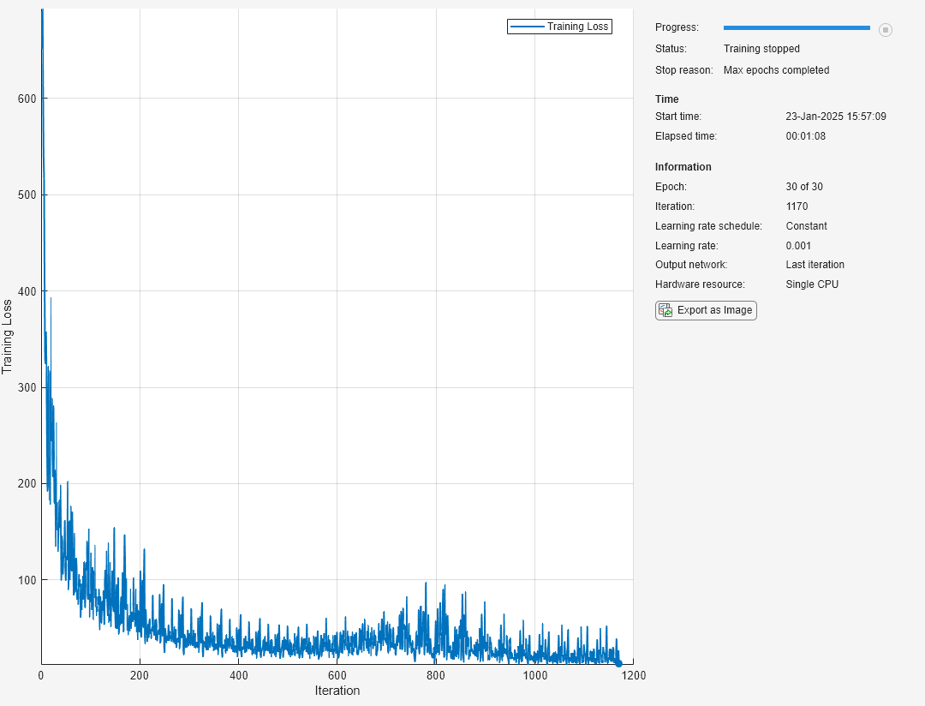The width and height of the screenshot is (925, 706).
Task: Select the start time value 23-Jan-2025
Action: tap(835, 117)
